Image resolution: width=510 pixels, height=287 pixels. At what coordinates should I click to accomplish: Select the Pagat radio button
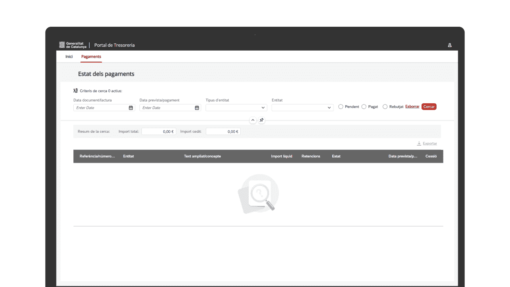(x=364, y=106)
